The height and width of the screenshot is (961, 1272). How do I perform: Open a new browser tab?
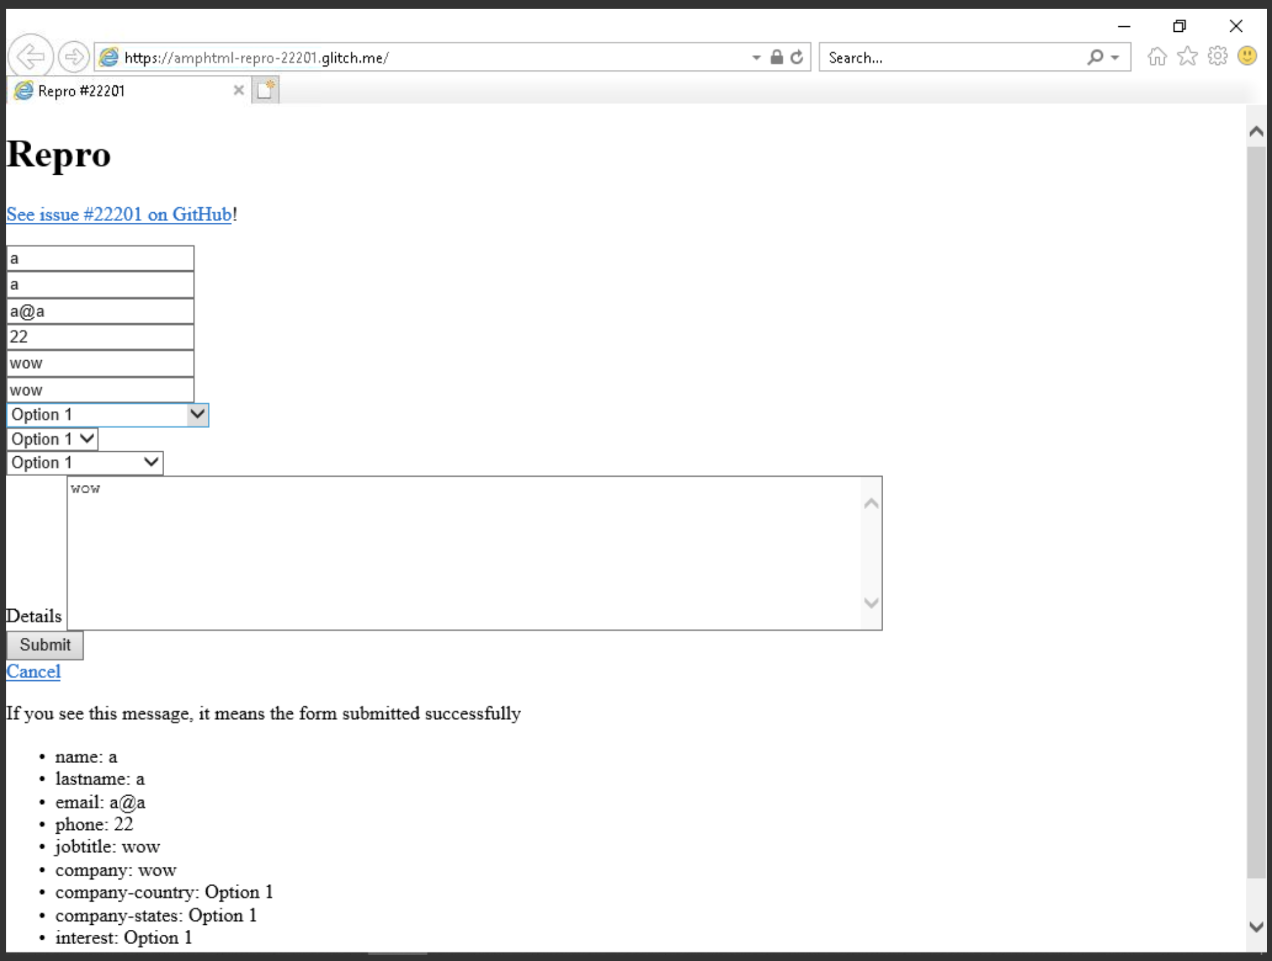(265, 89)
